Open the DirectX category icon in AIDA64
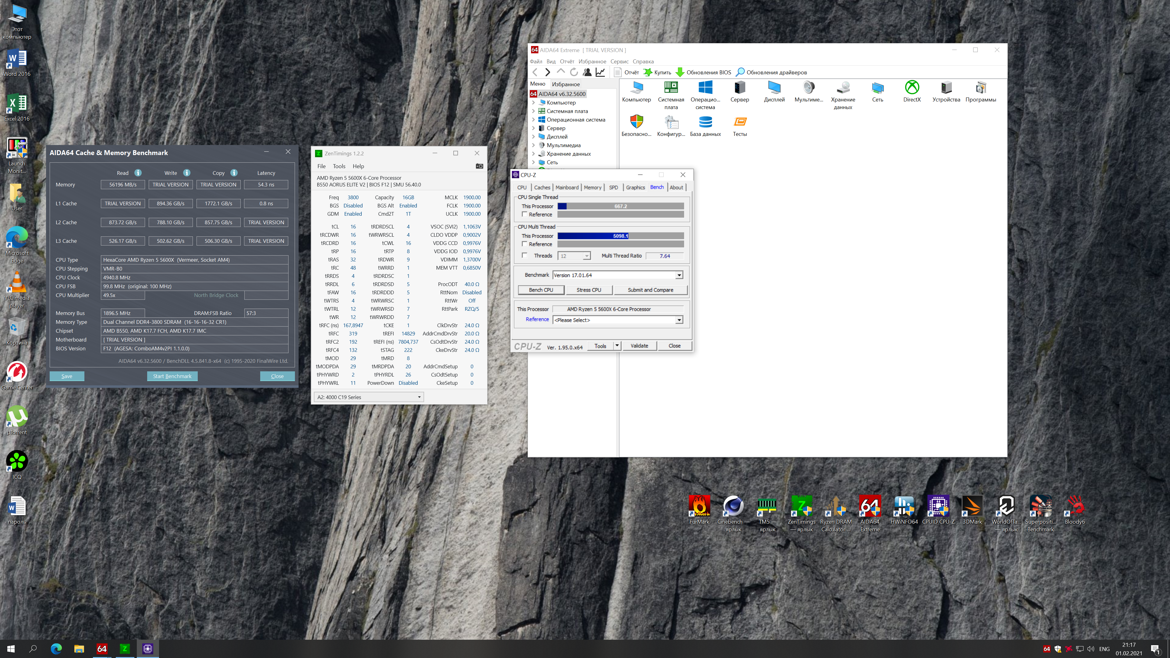This screenshot has height=658, width=1170. tap(912, 88)
